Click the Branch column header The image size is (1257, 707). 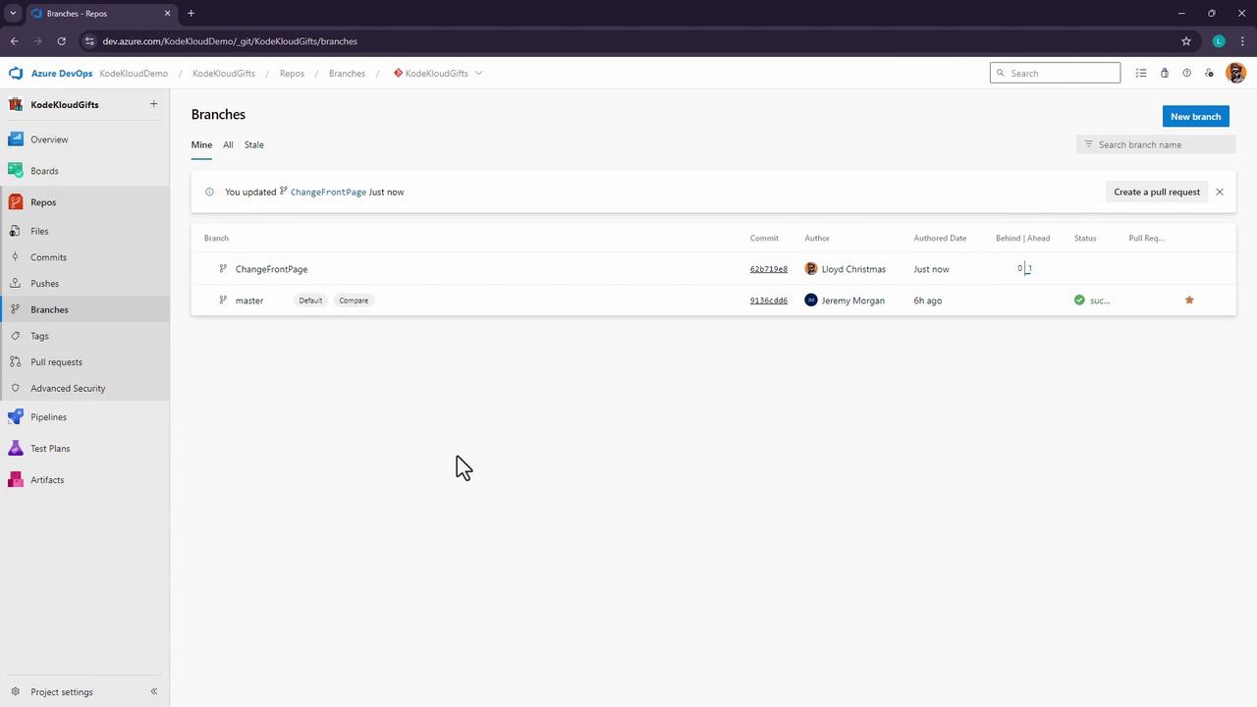pyautogui.click(x=216, y=238)
